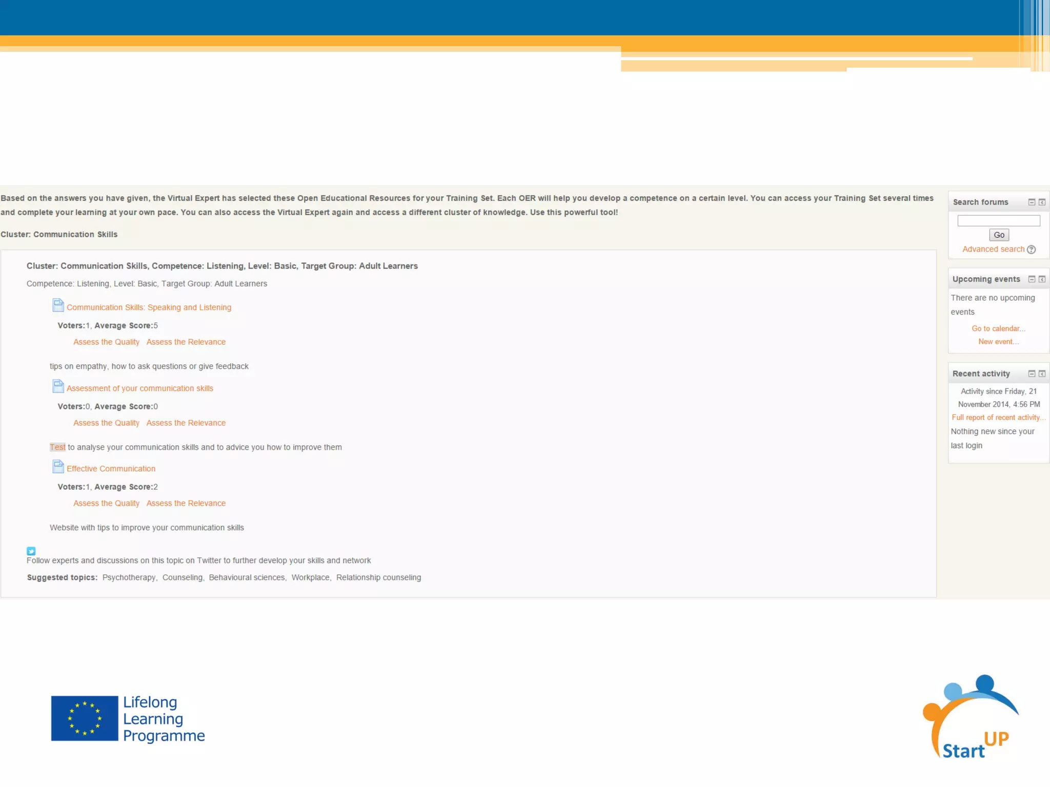Click inside the forum search field
The image size is (1050, 787).
point(998,221)
